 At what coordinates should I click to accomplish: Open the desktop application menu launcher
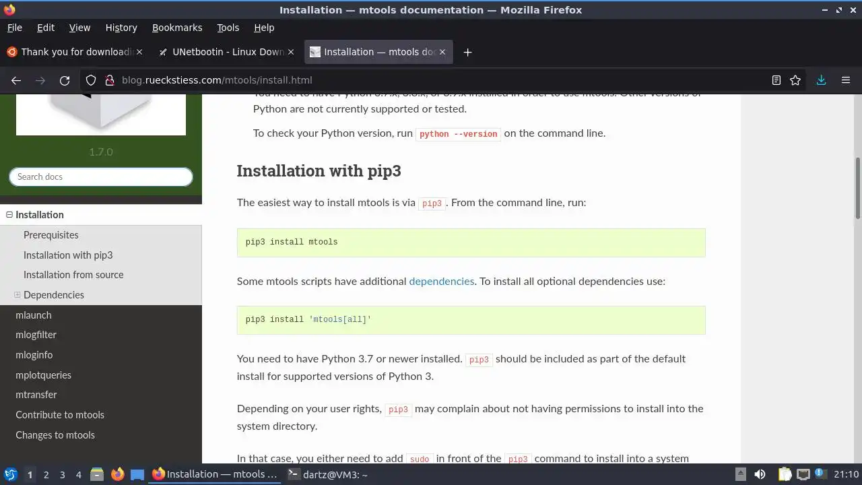[10, 475]
